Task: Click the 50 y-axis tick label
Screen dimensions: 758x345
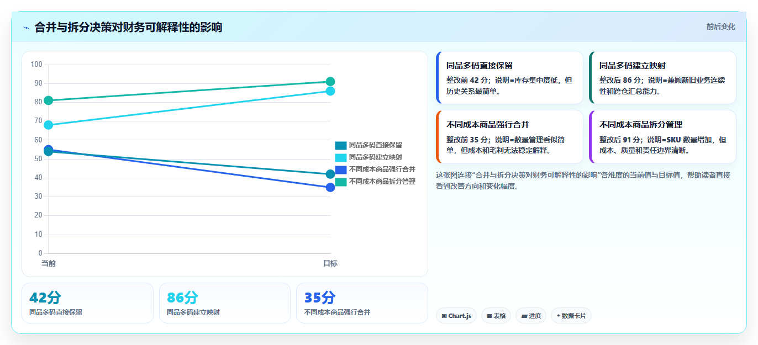Action: click(38, 159)
